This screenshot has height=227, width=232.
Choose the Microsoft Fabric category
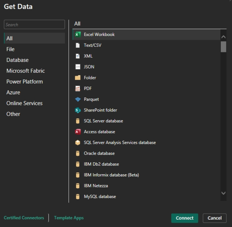tap(34, 71)
